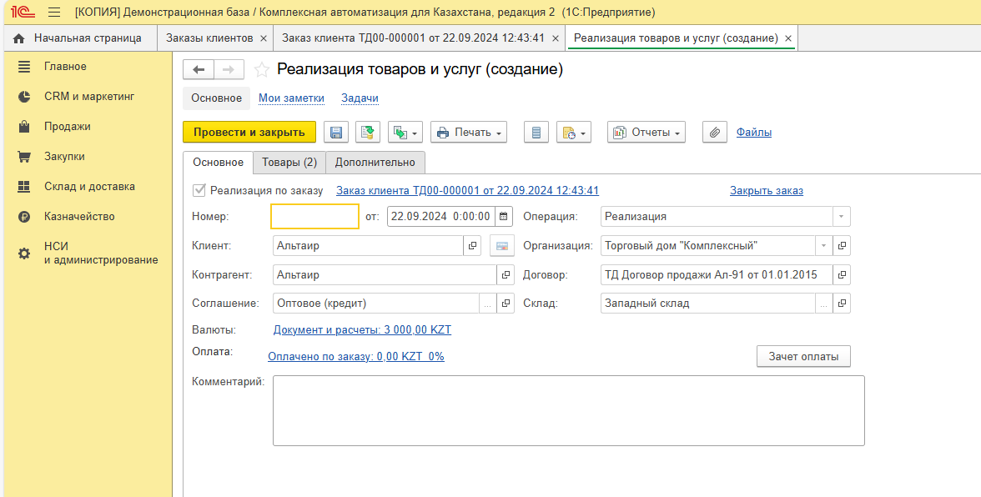Open the 1C main menu hamburger icon
This screenshot has height=497, width=981.
pos(54,13)
